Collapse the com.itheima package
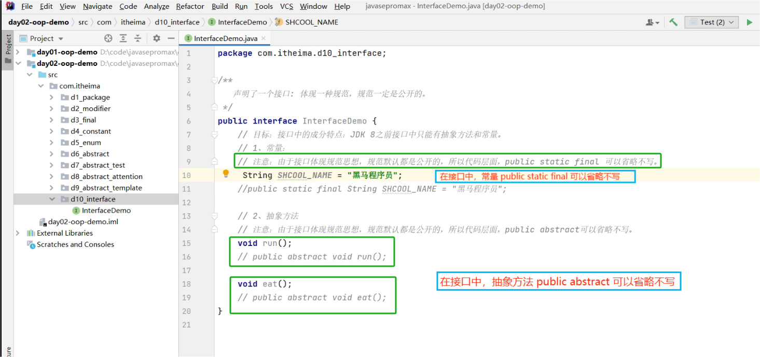The image size is (760, 357). point(40,86)
